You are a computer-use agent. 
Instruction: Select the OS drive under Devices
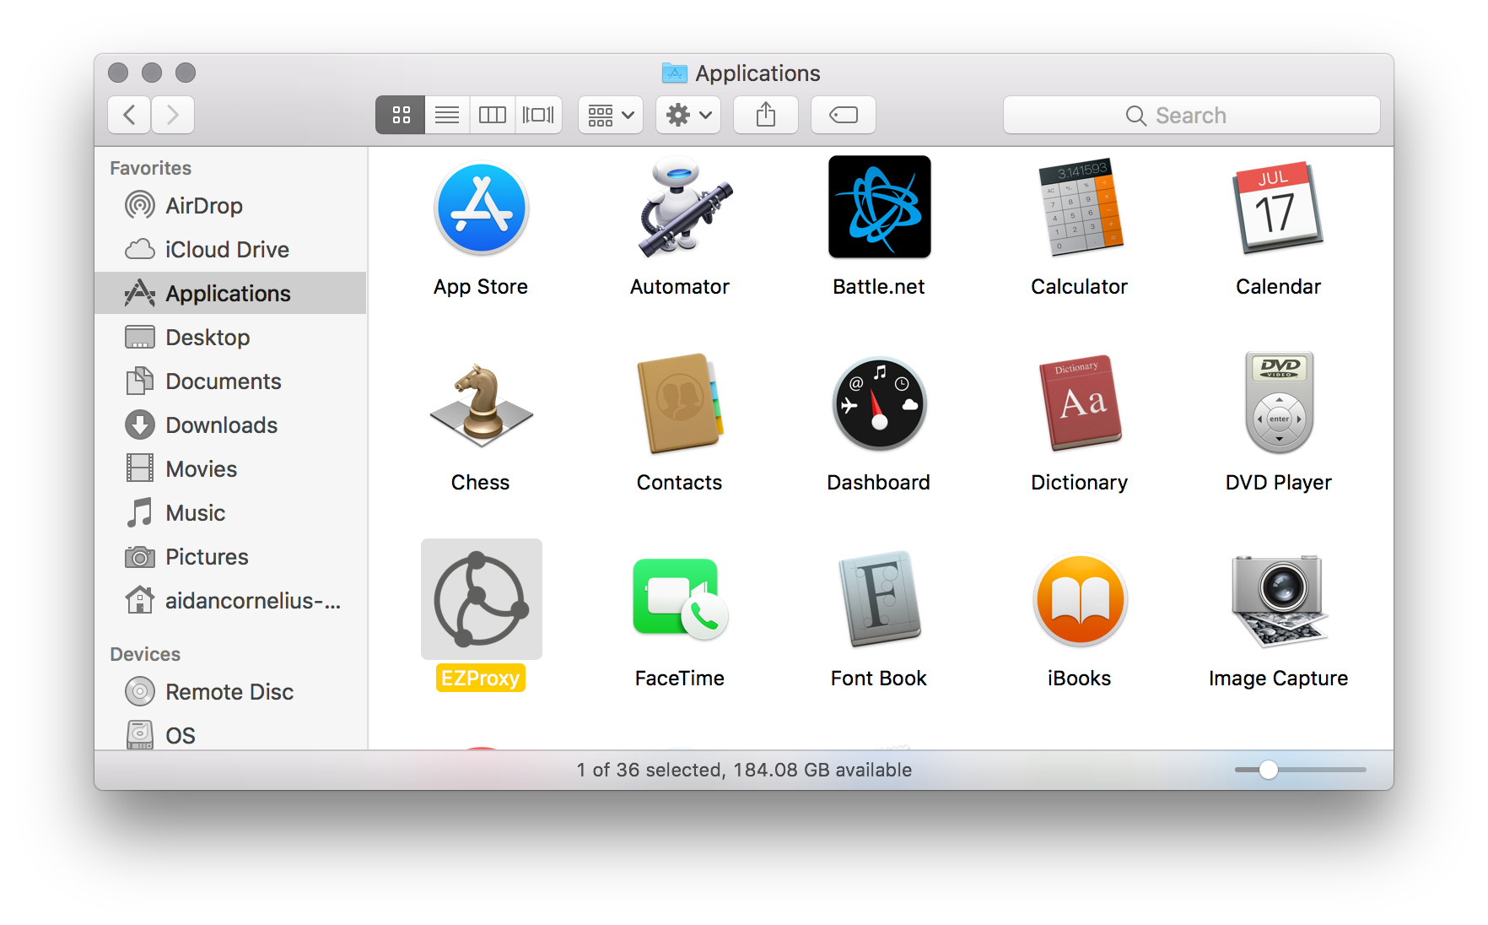click(230, 735)
